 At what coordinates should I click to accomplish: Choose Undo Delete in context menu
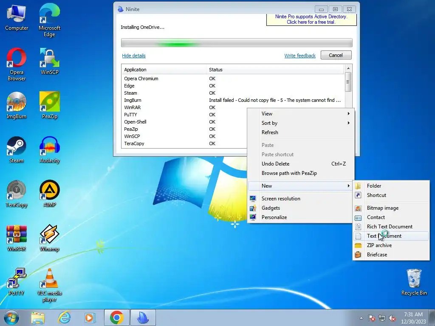(301, 164)
